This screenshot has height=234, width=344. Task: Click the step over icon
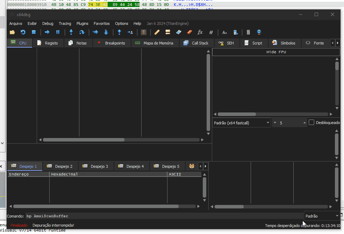point(82,32)
